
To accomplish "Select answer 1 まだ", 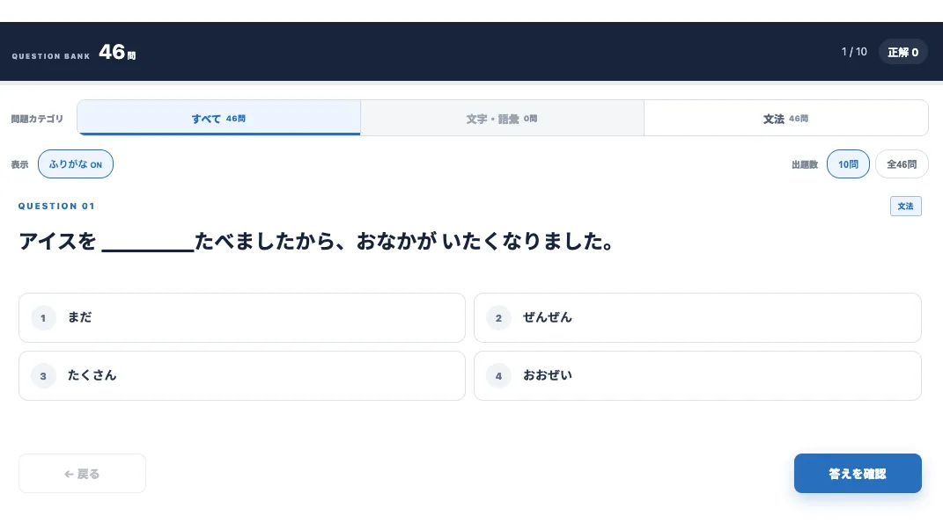I will [242, 317].
